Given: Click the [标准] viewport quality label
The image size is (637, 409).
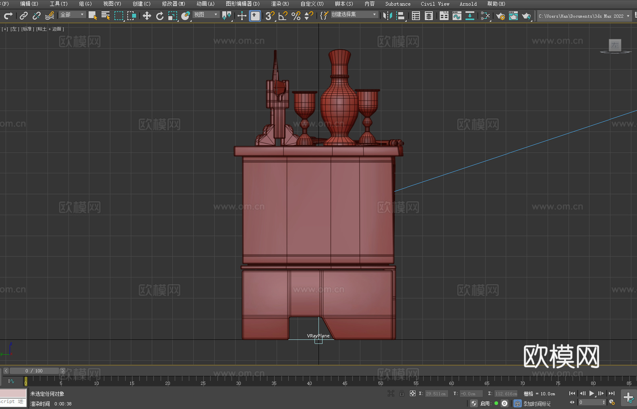Looking at the screenshot, I should click(27, 29).
